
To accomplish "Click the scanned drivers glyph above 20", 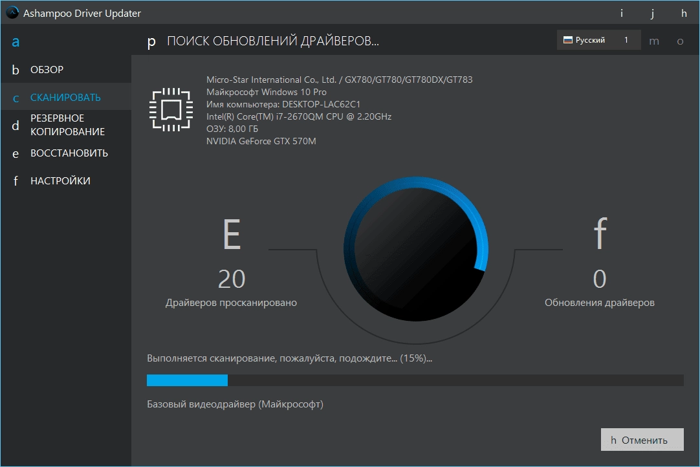I will pyautogui.click(x=232, y=234).
